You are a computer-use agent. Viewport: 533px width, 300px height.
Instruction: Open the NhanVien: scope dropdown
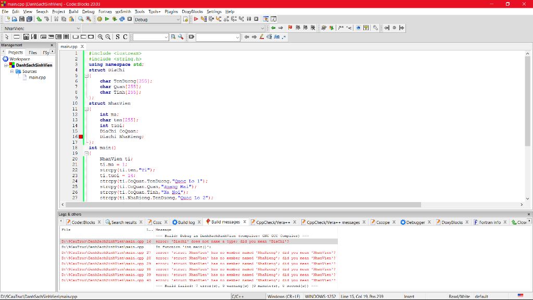(78, 28)
